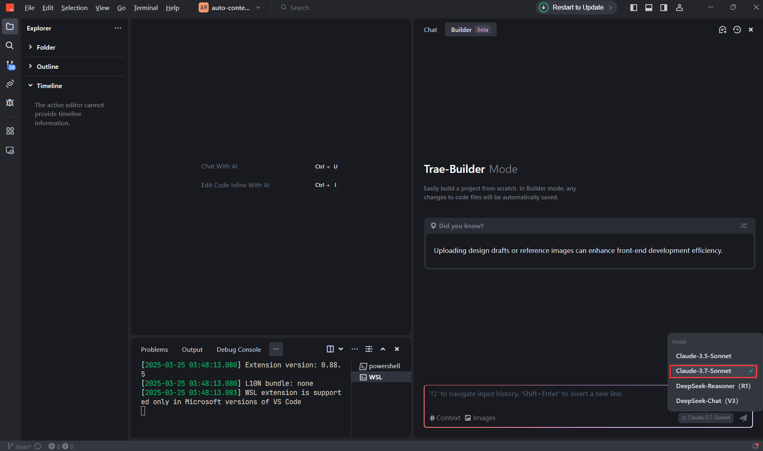Toggle the AI side panel layout icon
The height and width of the screenshot is (451, 763).
664,8
